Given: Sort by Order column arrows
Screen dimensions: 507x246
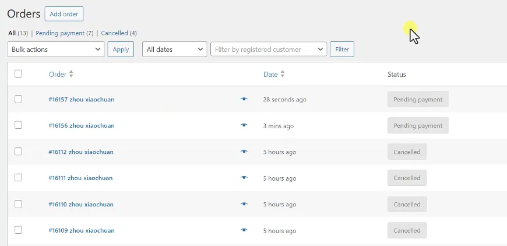Looking at the screenshot, I should tap(71, 74).
